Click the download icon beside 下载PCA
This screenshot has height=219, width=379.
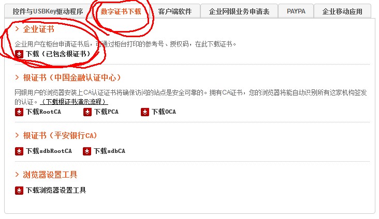click(88, 112)
